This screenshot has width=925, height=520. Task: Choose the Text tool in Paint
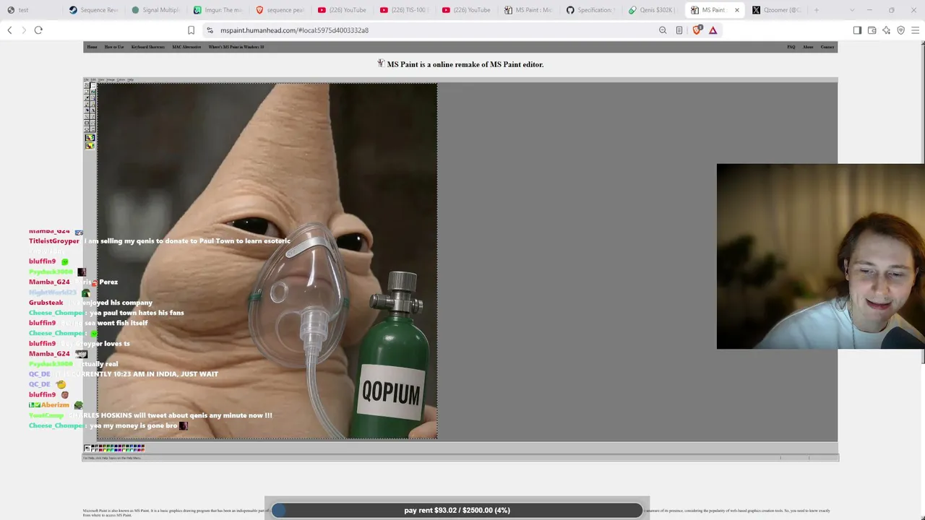pos(93,110)
